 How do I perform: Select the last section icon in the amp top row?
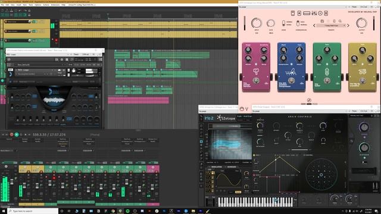point(326,13)
